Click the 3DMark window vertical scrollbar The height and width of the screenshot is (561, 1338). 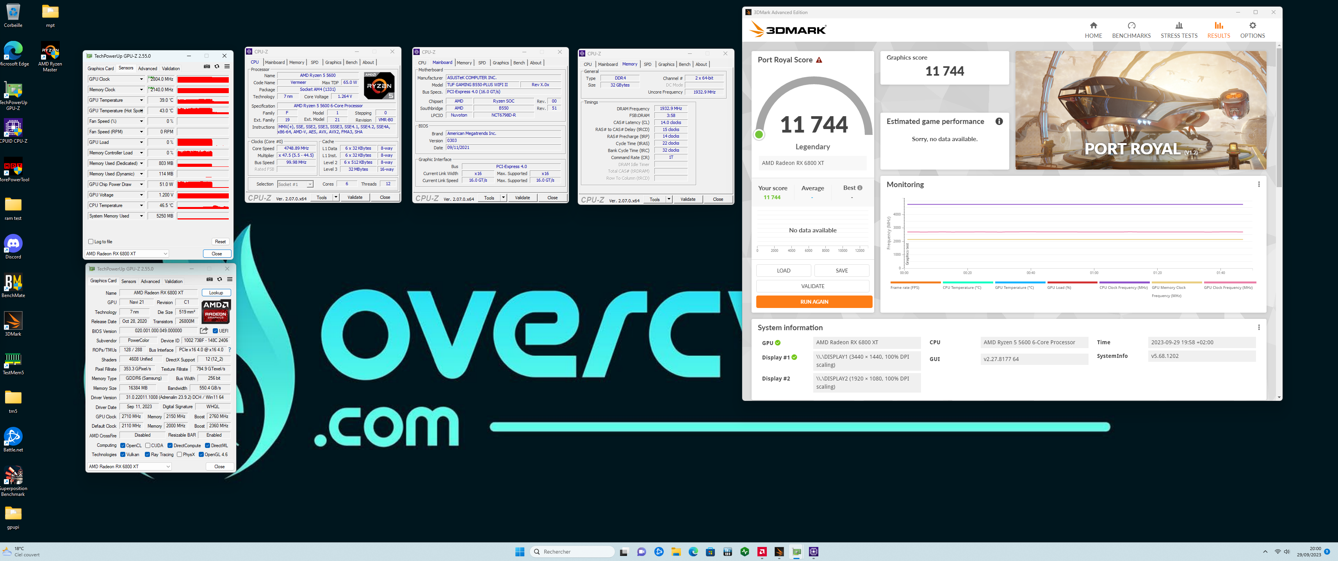point(1279,118)
